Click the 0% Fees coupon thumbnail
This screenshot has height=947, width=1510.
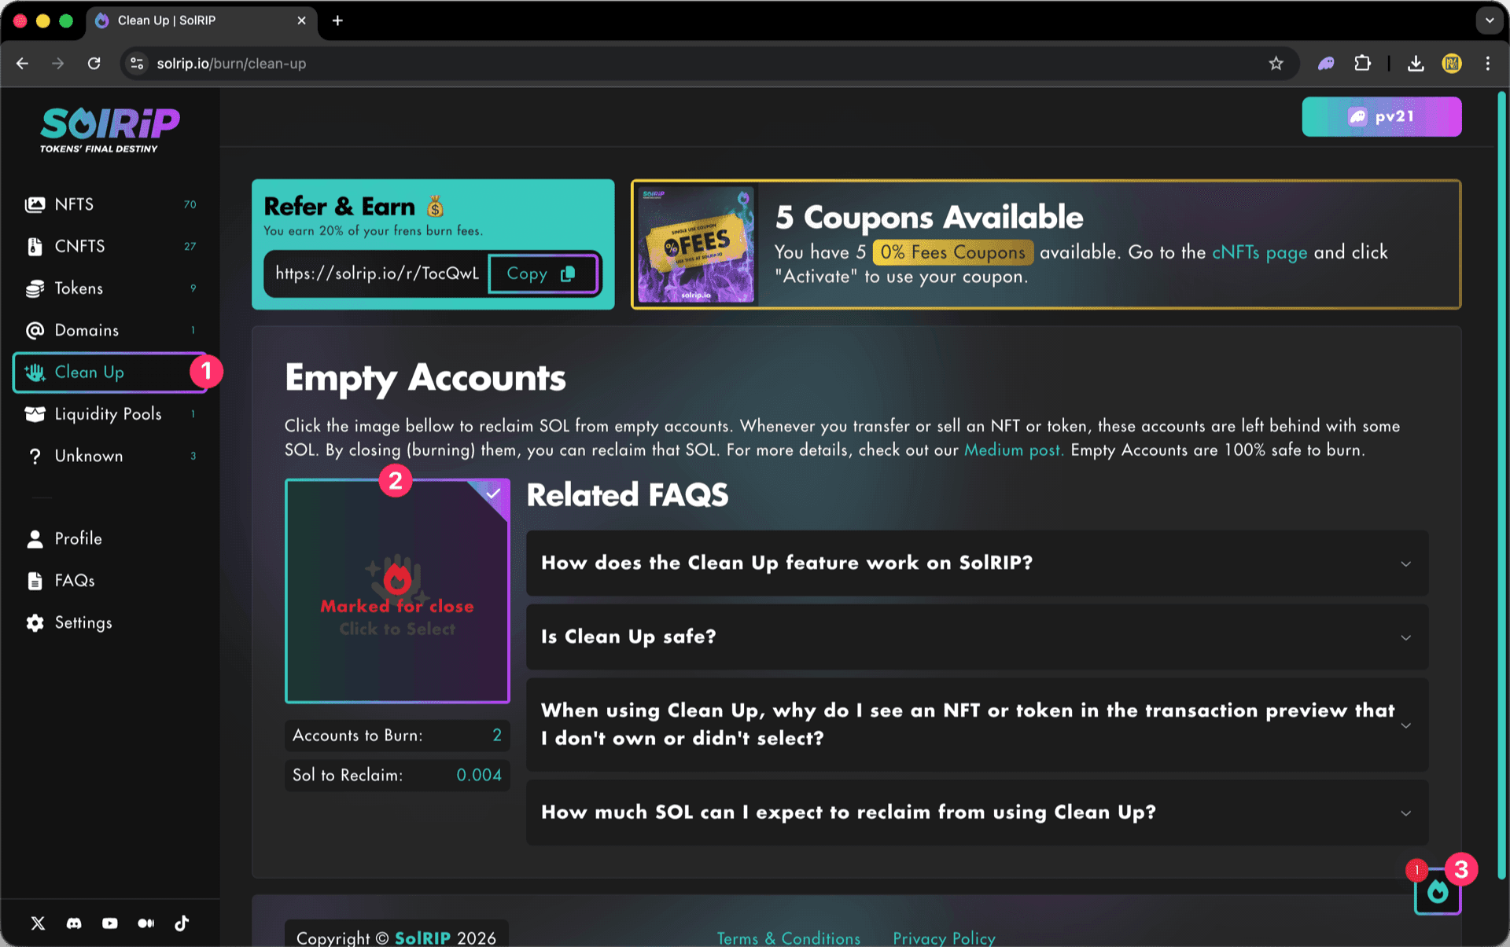point(696,244)
